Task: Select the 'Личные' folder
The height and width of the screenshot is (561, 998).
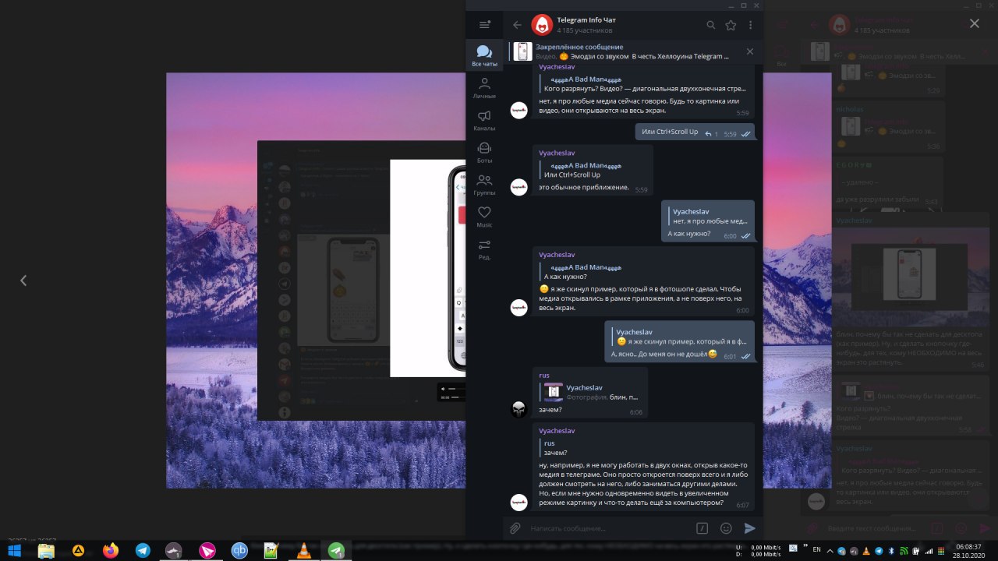Action: coord(484,87)
